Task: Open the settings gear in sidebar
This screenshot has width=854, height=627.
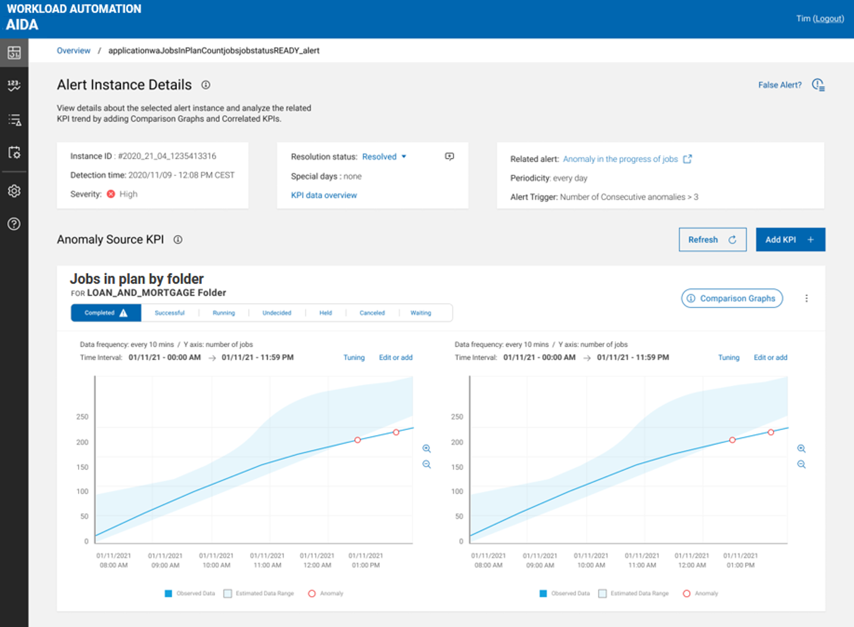Action: 14,191
